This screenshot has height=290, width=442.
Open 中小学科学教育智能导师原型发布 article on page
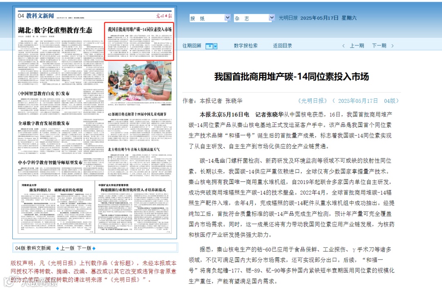tap(50, 163)
